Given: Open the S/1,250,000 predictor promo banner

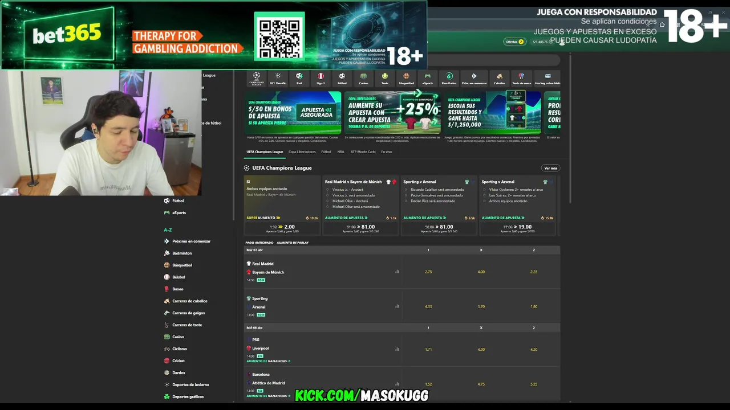Looking at the screenshot, I should pos(493,113).
